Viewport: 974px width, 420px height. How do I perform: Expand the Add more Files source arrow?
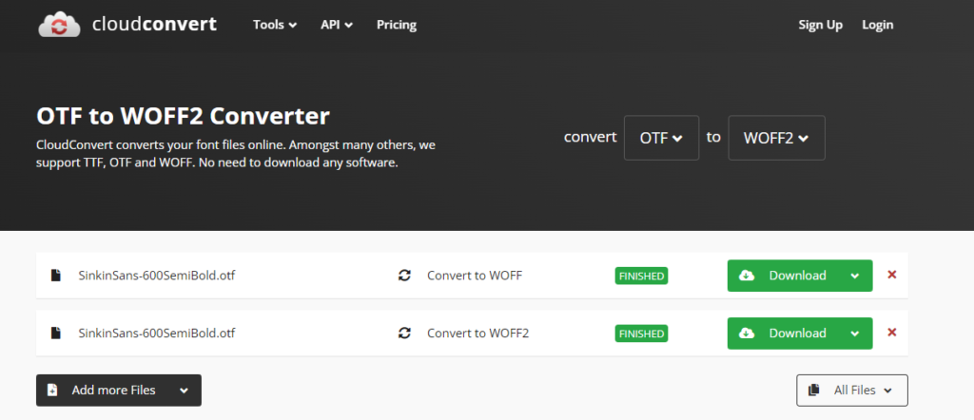(184, 391)
